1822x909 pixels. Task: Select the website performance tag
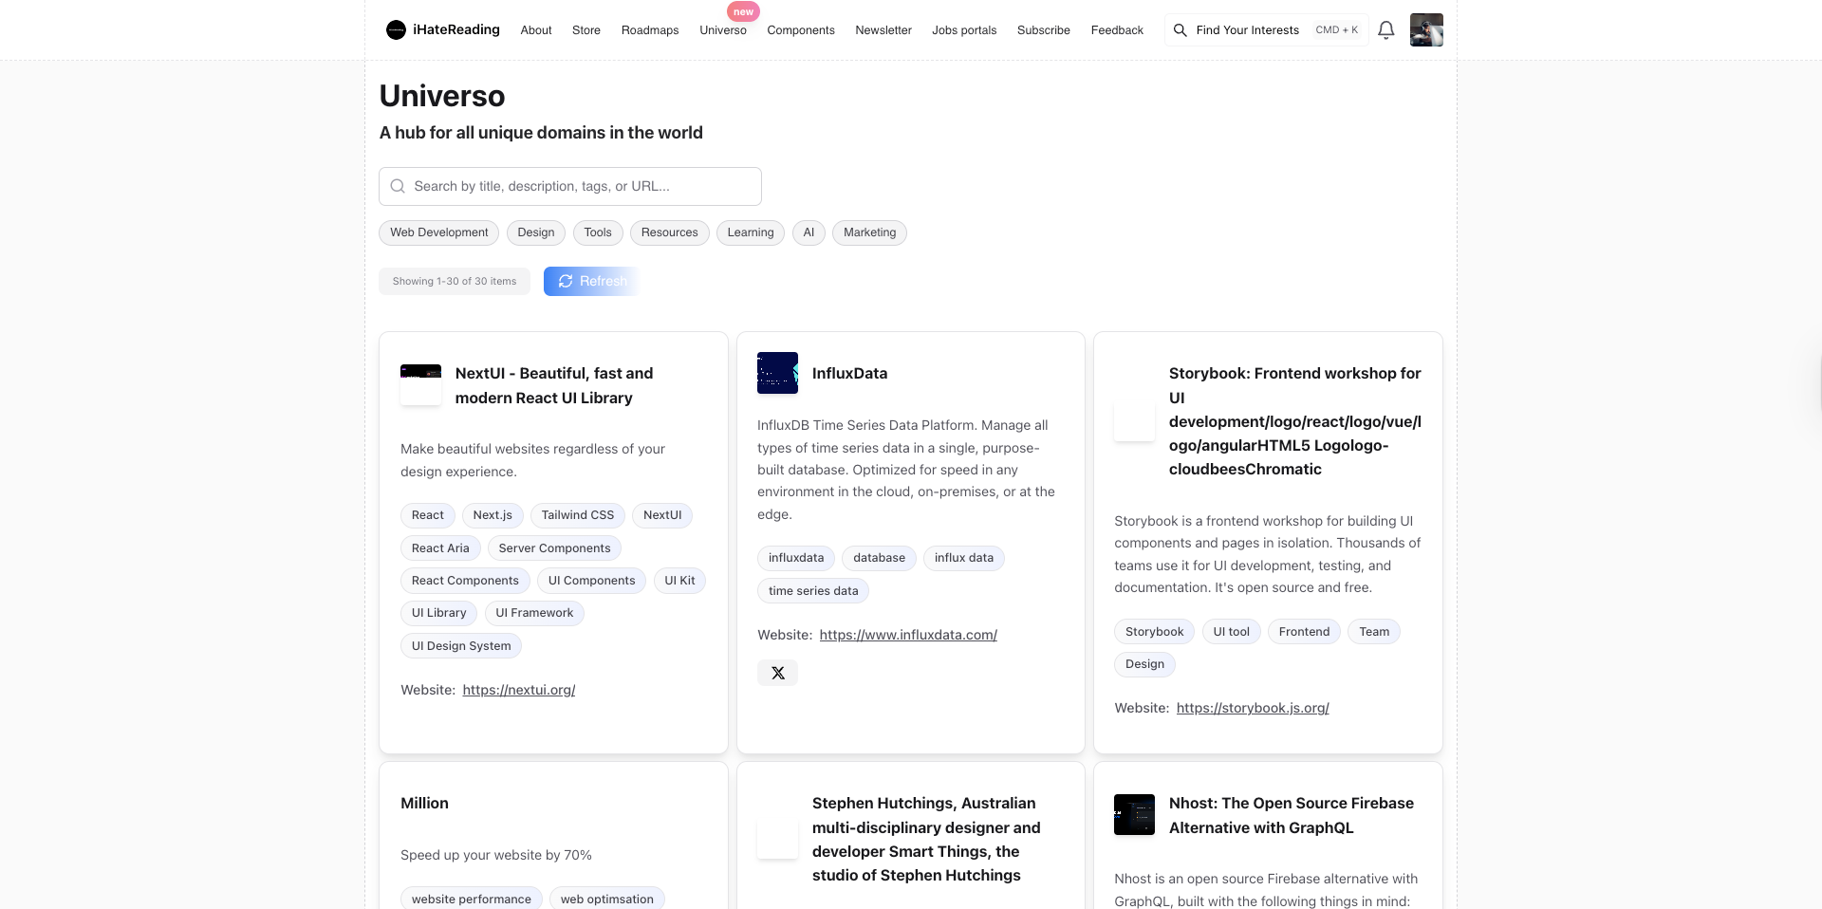point(472,899)
